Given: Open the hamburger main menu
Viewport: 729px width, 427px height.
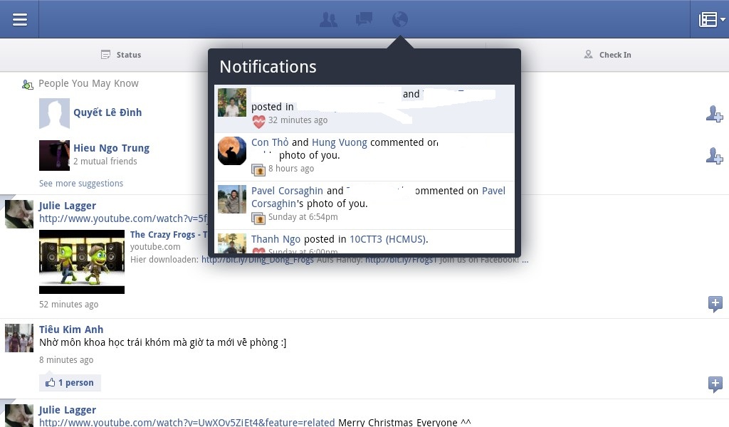Looking at the screenshot, I should [19, 19].
